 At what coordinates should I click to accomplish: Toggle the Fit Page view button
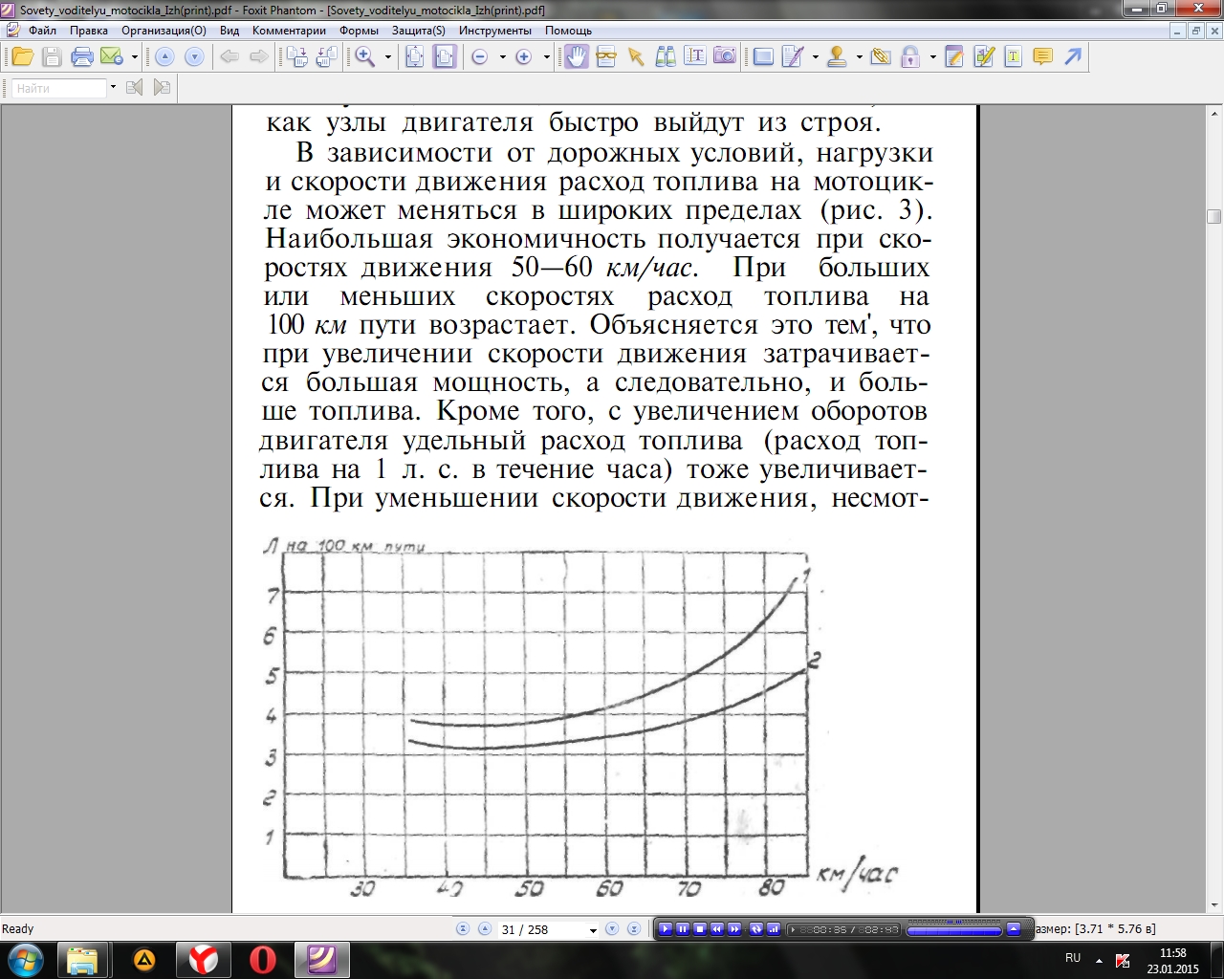(x=415, y=57)
